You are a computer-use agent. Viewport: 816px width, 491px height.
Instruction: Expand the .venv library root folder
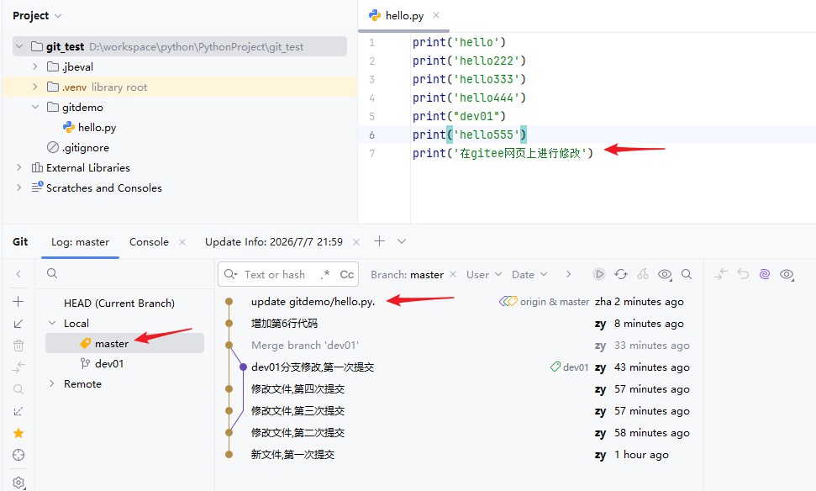coord(35,87)
